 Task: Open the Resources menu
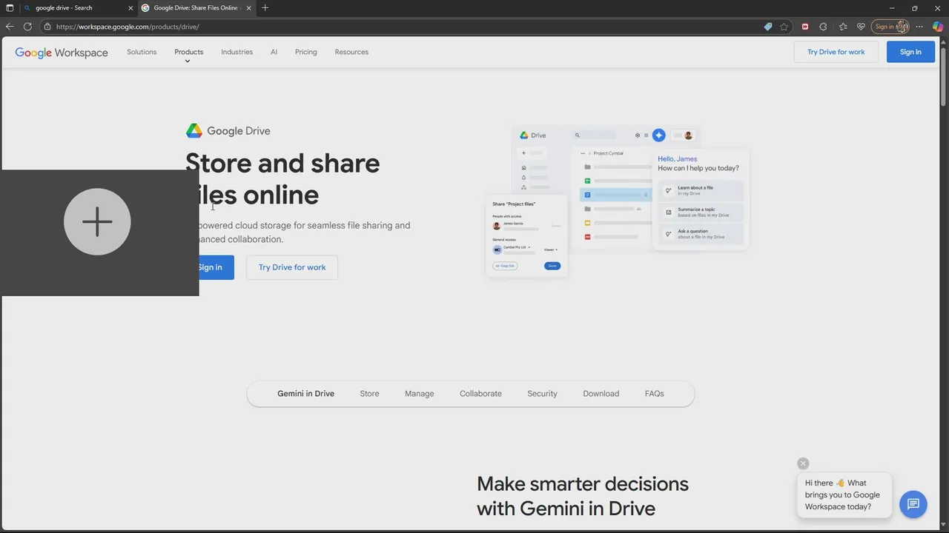(351, 52)
